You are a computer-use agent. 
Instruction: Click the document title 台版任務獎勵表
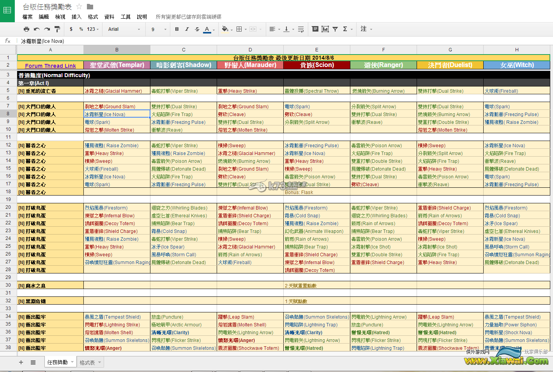[47, 7]
